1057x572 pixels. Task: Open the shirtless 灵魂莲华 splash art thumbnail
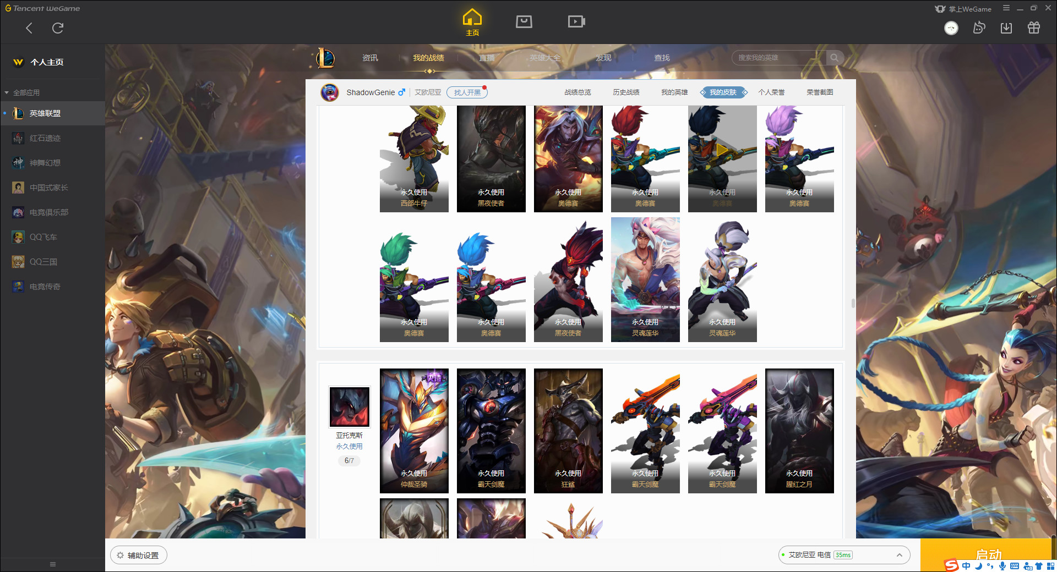[x=645, y=279]
